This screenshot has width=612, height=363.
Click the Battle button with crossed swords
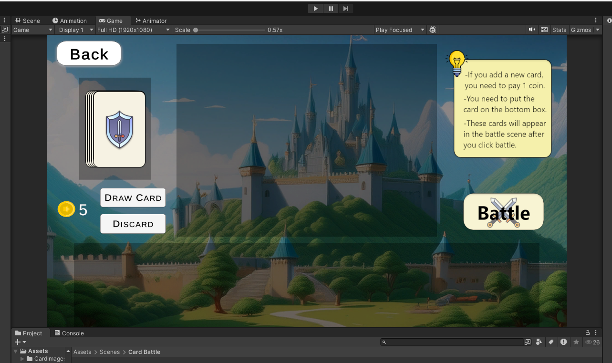point(504,212)
